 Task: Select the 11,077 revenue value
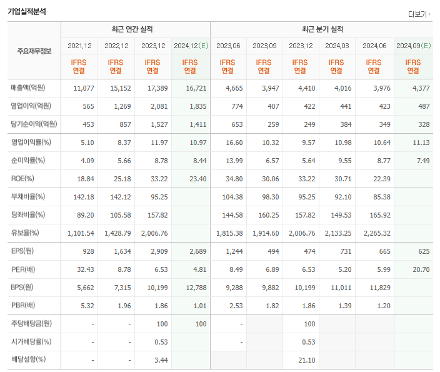coord(84,88)
